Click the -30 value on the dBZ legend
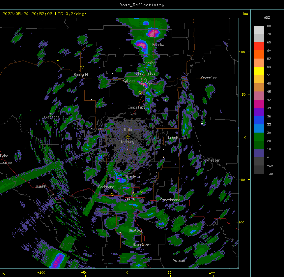 click(x=270, y=174)
